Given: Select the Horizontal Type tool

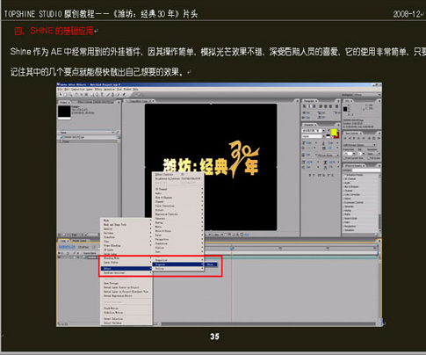Looking at the screenshot, I should coord(102,95).
